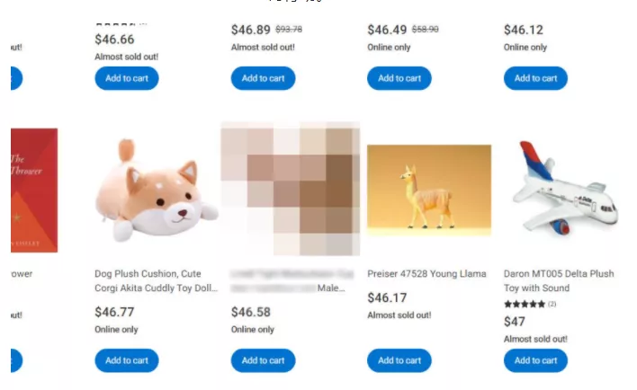Image resolution: width=637 pixels, height=390 pixels.
Task: Add Dog Plush Cushion to cart
Action: coord(127,360)
